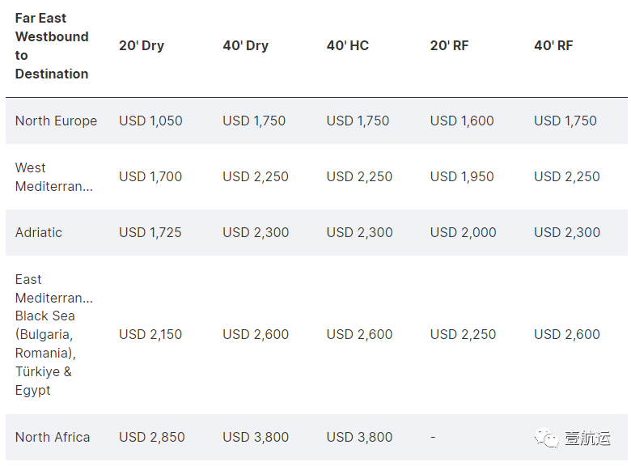Select the 40' Dry column header
The height and width of the screenshot is (466, 631).
(245, 45)
